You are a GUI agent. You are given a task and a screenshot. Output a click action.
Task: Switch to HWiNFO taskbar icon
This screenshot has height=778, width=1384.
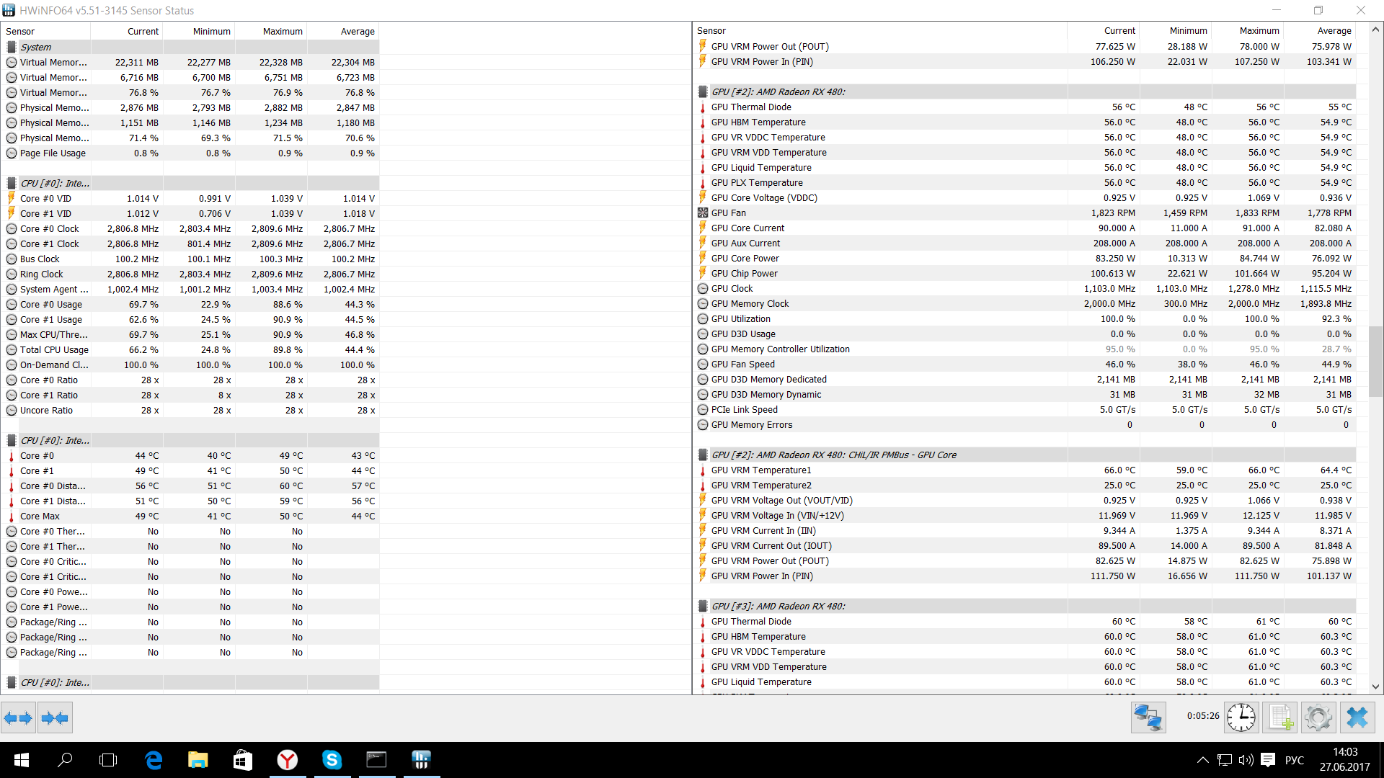[x=421, y=760]
